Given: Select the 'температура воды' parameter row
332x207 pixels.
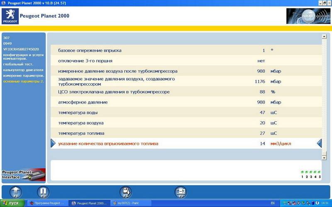Looking at the screenshot, I should 78,113.
